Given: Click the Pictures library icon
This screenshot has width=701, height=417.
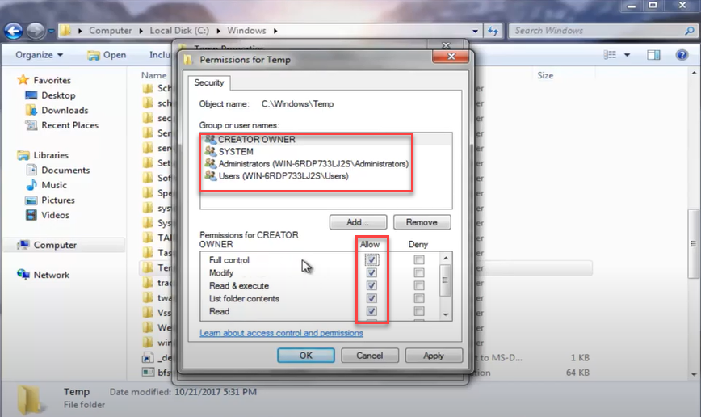Looking at the screenshot, I should click(31, 200).
